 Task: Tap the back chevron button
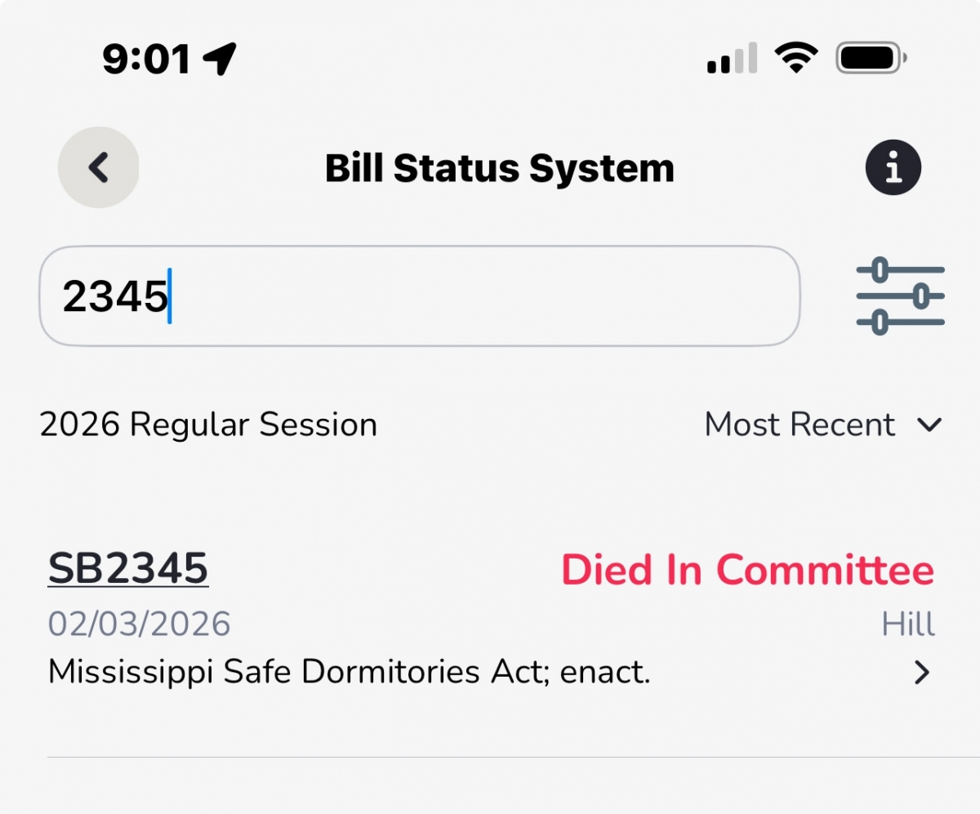[98, 167]
